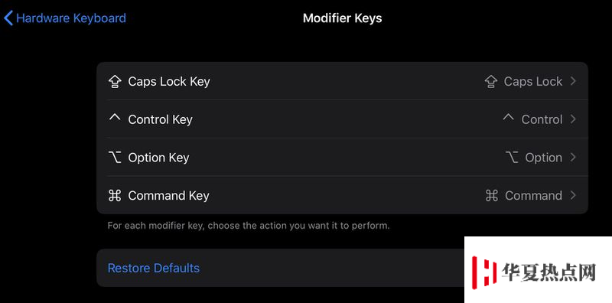This screenshot has width=612, height=303.
Task: Go back using the blue back chevron
Action: [x=8, y=18]
